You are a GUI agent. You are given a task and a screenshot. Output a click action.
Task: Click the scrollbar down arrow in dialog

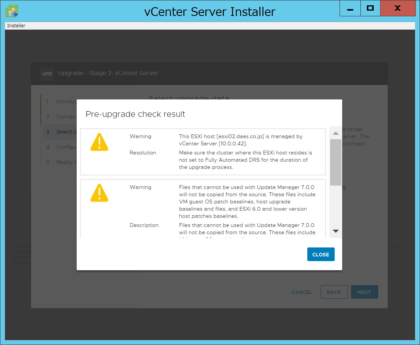(336, 231)
